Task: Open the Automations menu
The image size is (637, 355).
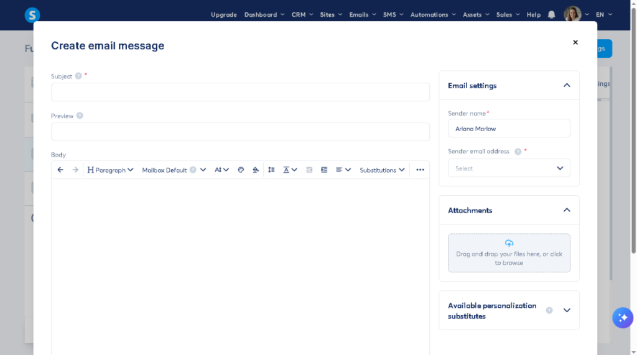Action: click(433, 15)
